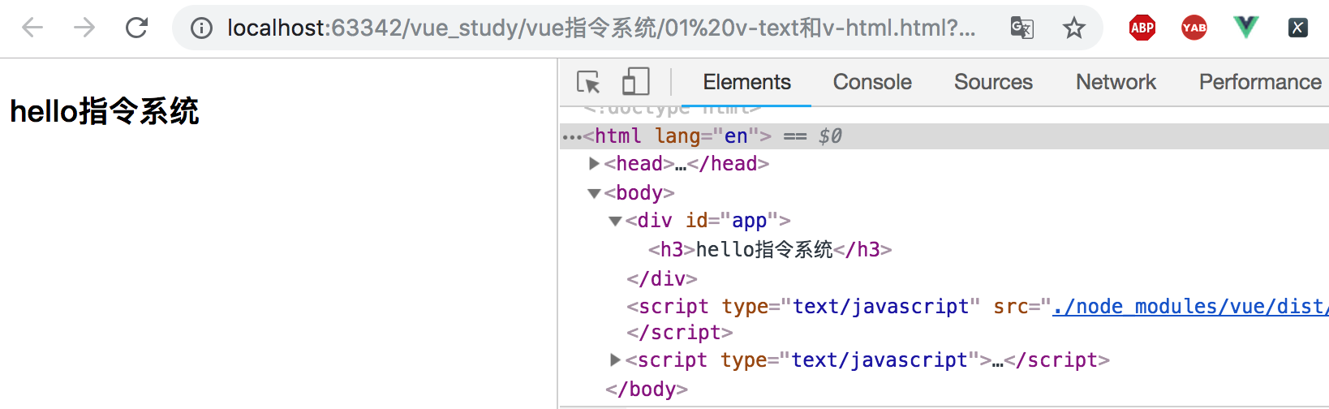Screen dimensions: 1329x409
Task: Open the ./node_modules/vue/dist script link
Action: (x=1190, y=307)
